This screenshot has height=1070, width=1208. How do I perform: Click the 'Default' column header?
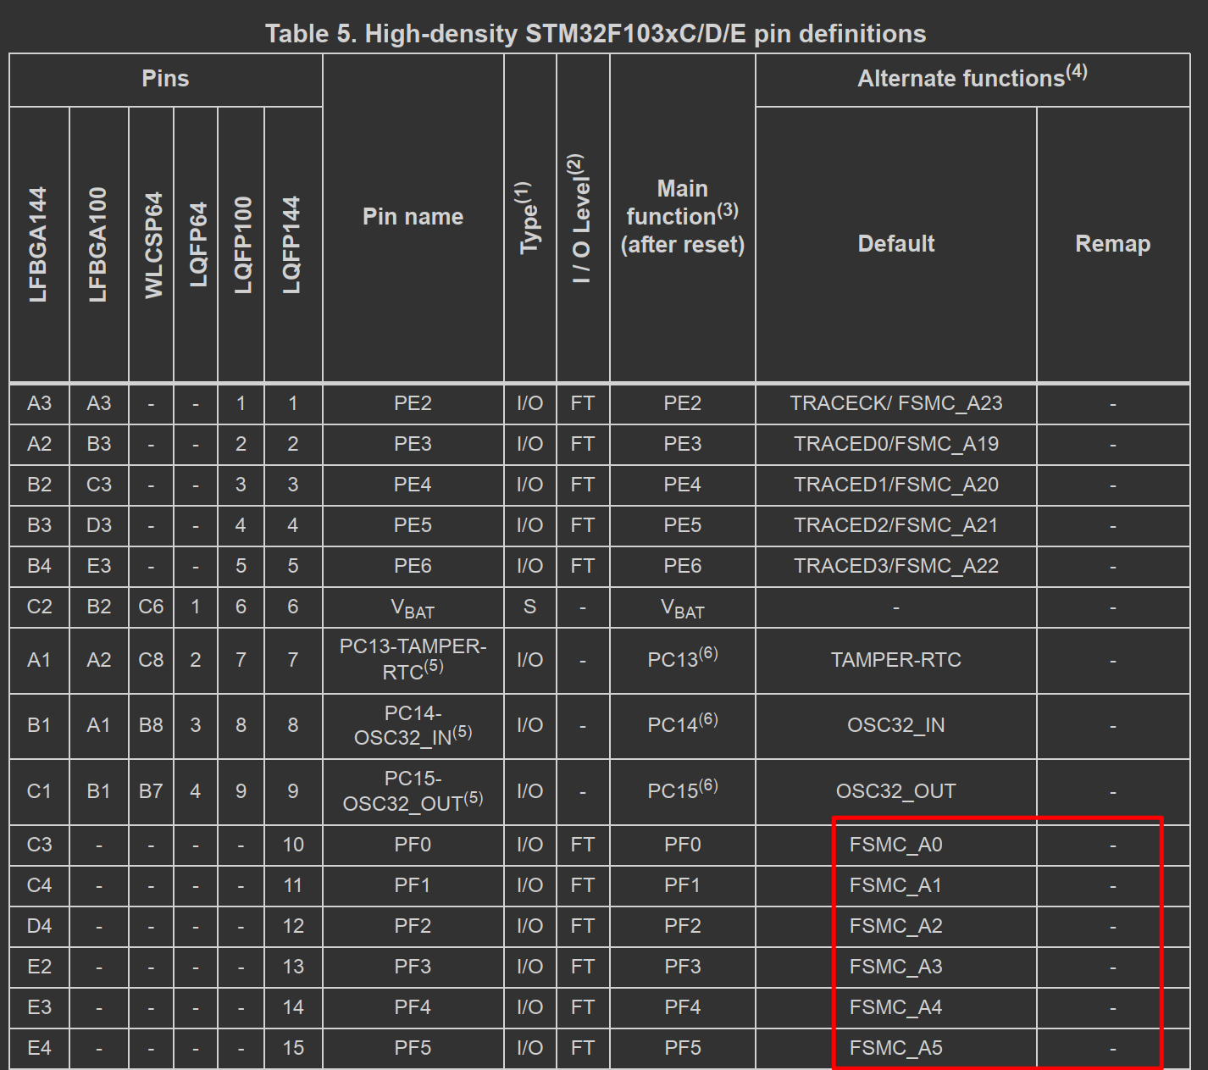pyautogui.click(x=896, y=244)
